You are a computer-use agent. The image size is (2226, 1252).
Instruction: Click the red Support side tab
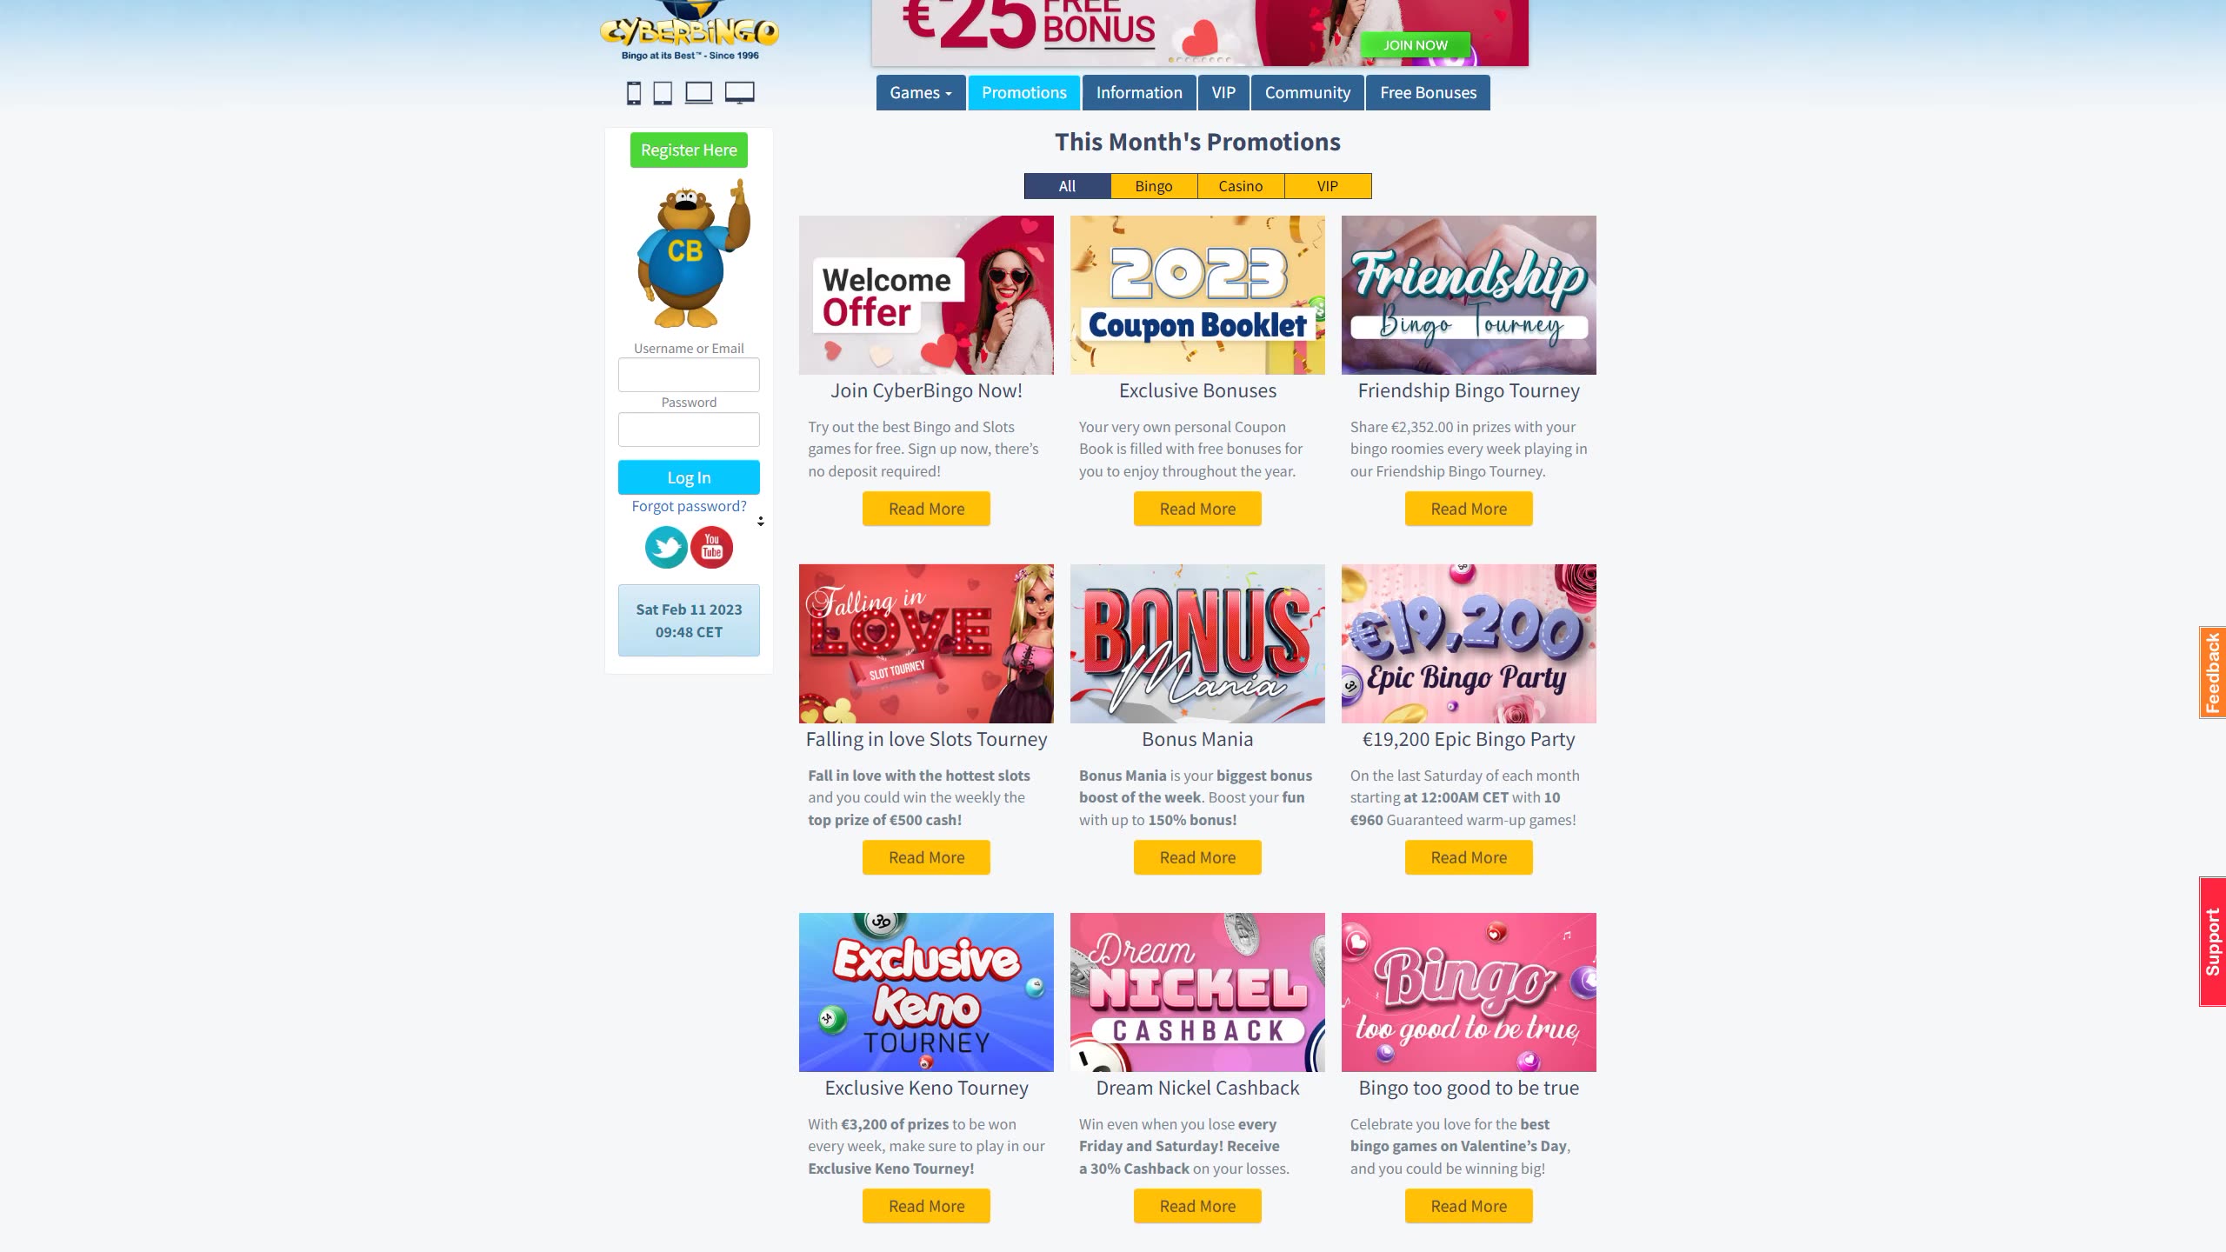[x=2212, y=942]
